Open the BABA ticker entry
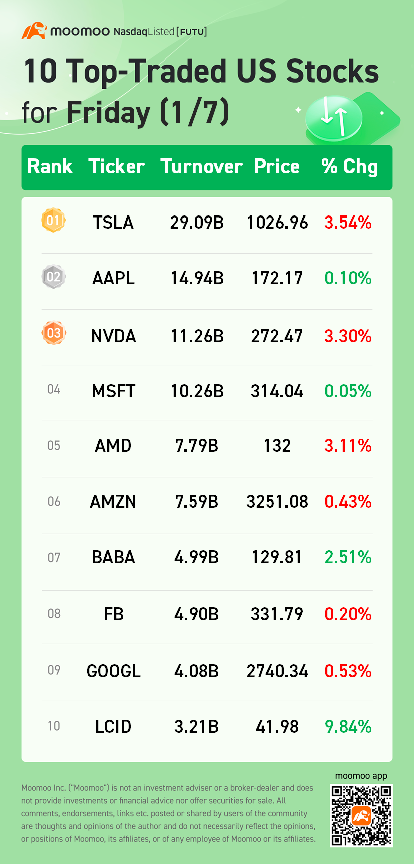This screenshot has width=414, height=864. click(x=113, y=557)
